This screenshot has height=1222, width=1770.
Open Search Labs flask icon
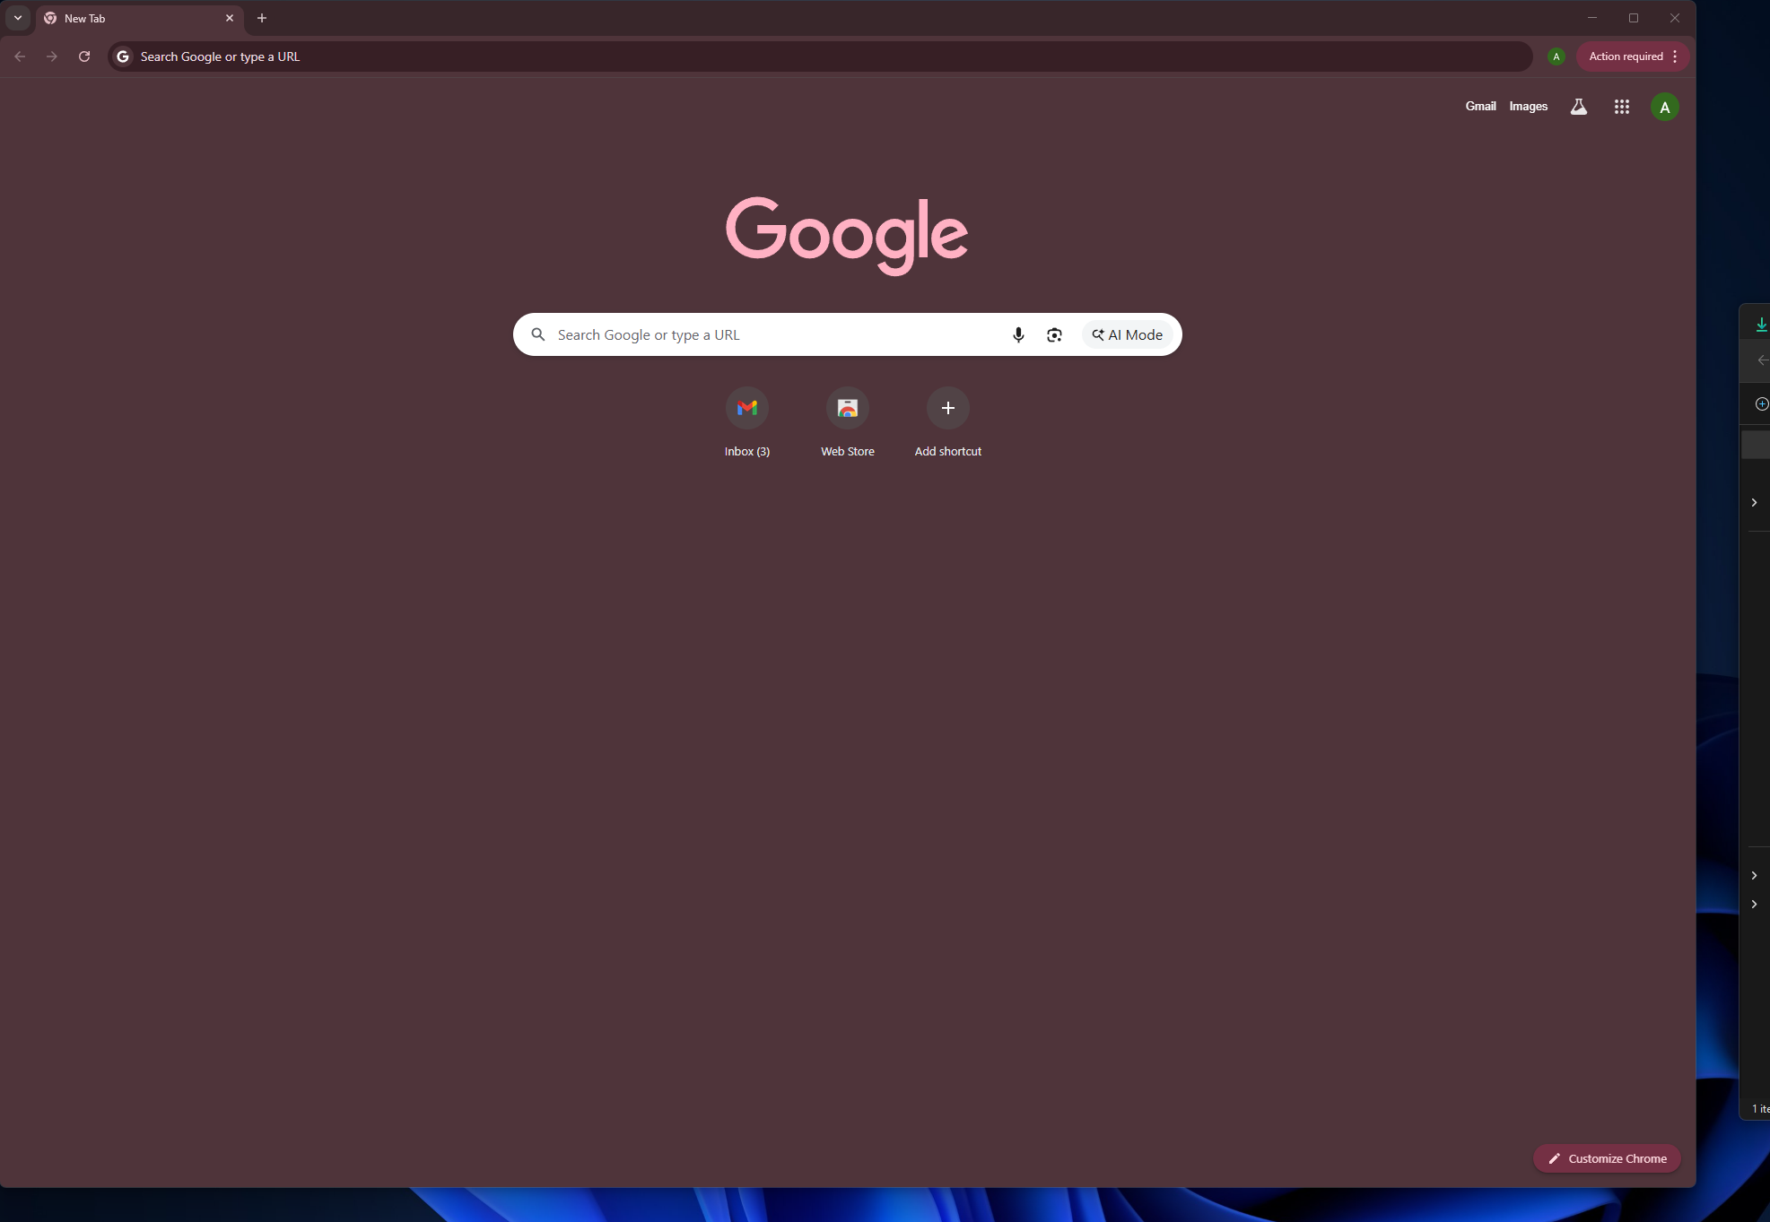point(1578,107)
